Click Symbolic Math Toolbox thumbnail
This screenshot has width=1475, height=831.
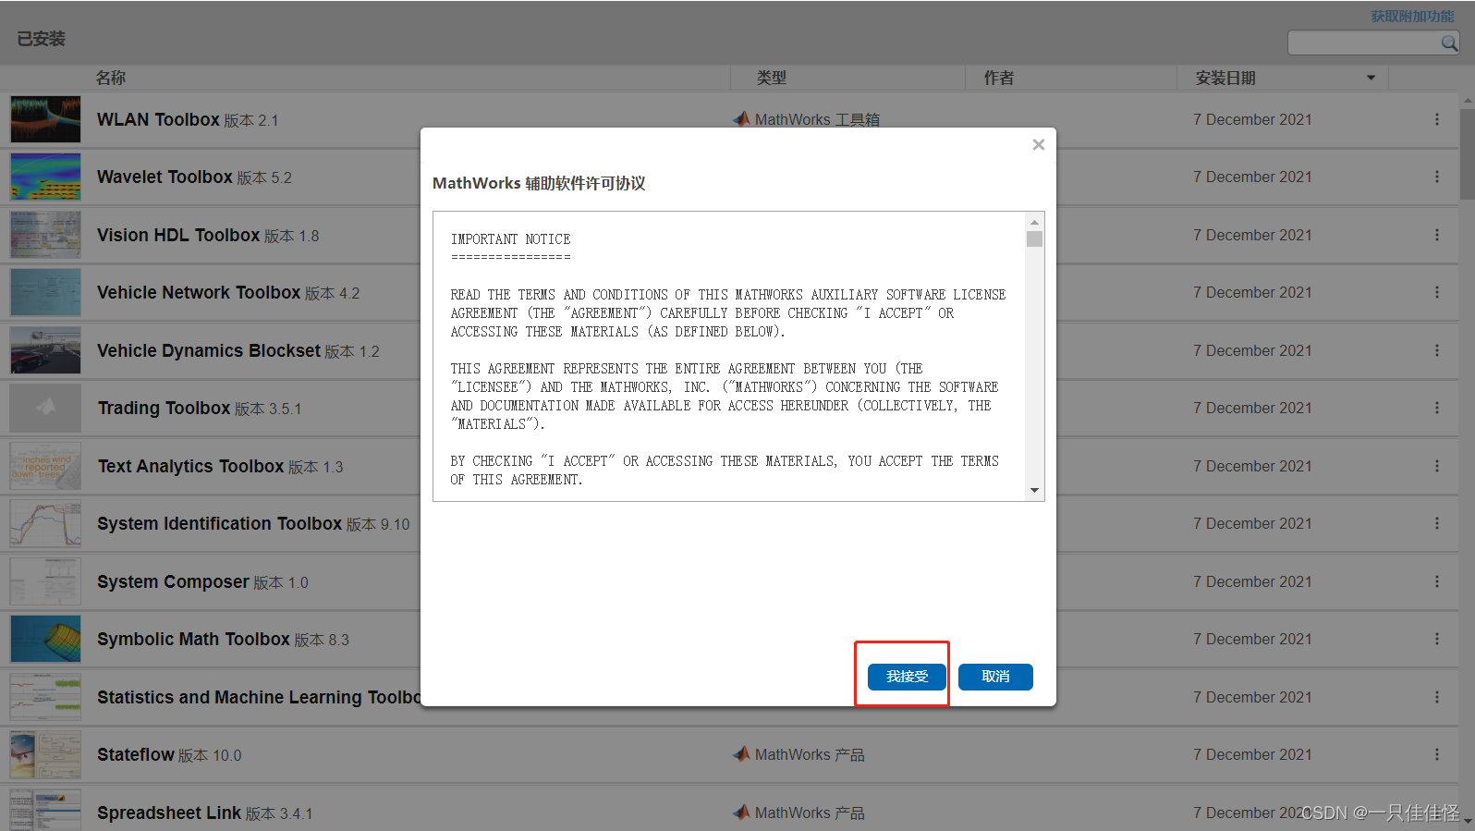point(45,639)
